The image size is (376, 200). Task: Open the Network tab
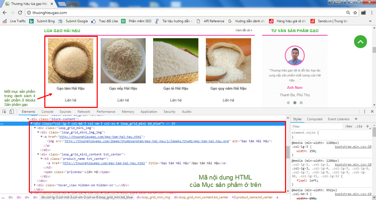tap(84, 112)
